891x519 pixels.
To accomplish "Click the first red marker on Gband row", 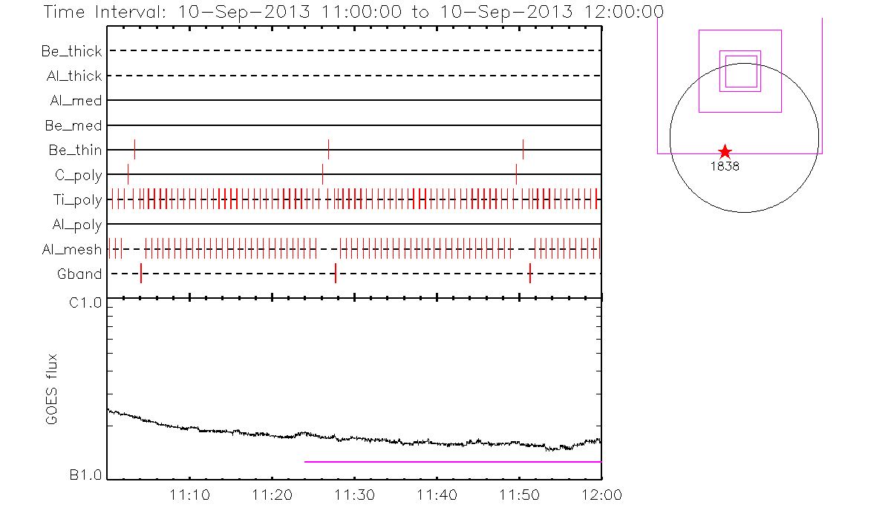I will click(141, 274).
